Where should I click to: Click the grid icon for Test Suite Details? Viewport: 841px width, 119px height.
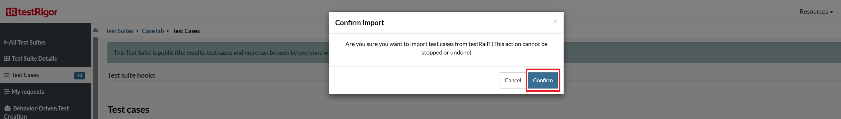coord(6,59)
